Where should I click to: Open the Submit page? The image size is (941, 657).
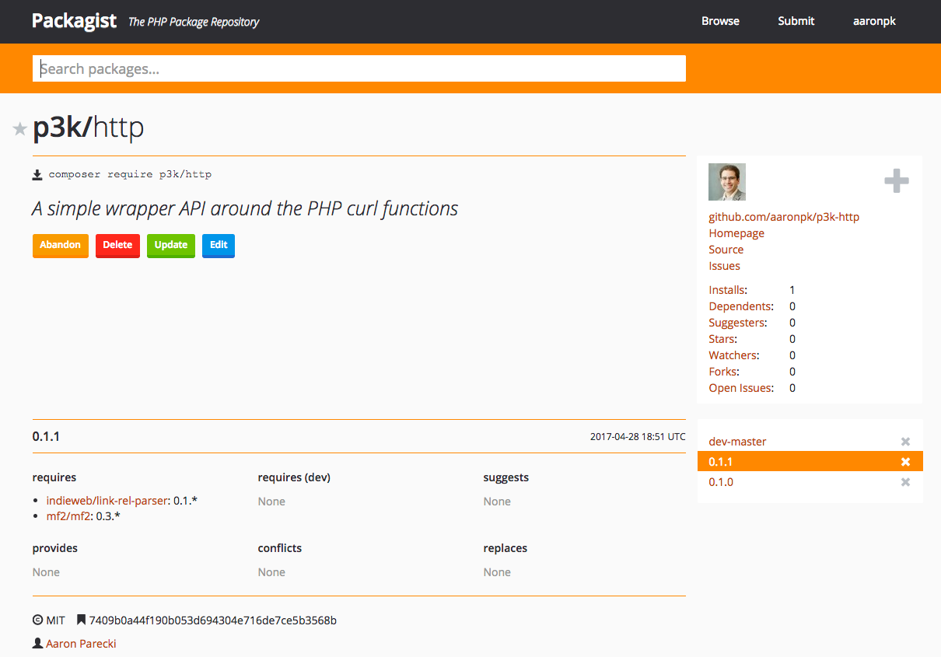796,21
